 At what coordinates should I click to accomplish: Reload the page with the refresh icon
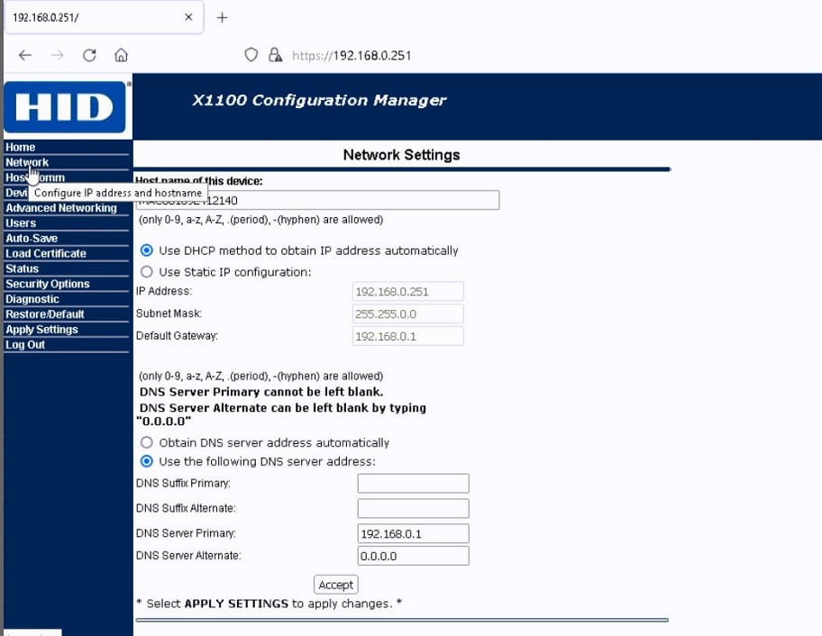89,55
